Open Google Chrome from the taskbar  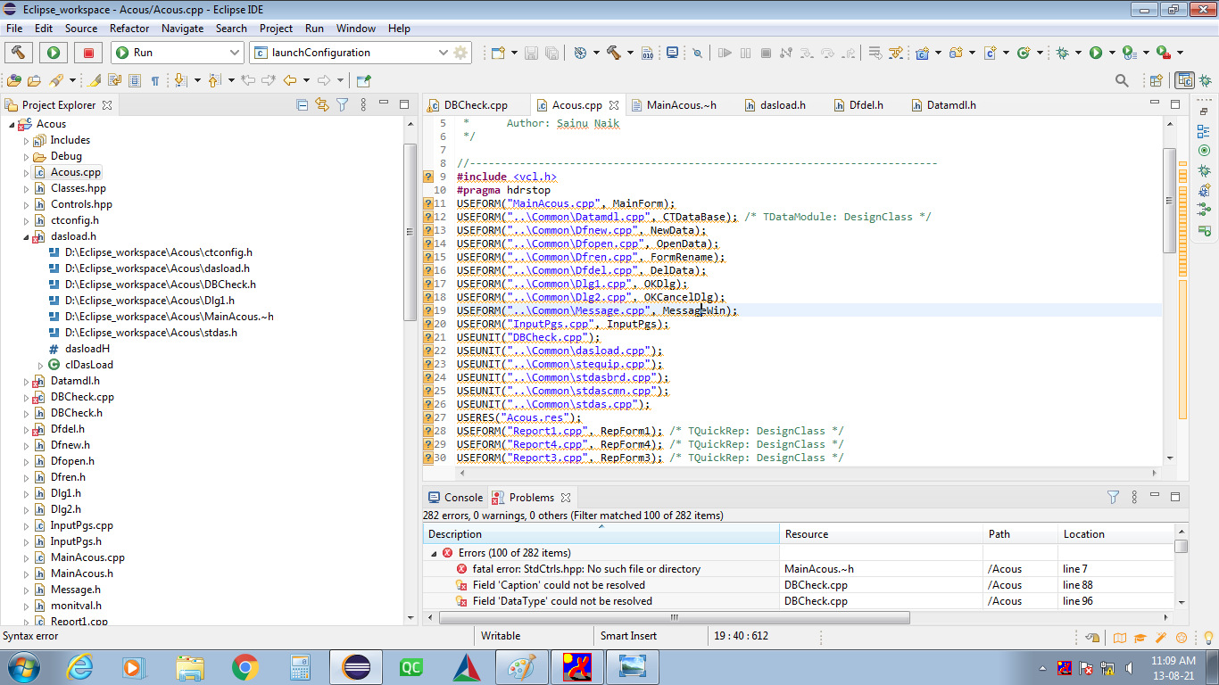[x=245, y=666]
